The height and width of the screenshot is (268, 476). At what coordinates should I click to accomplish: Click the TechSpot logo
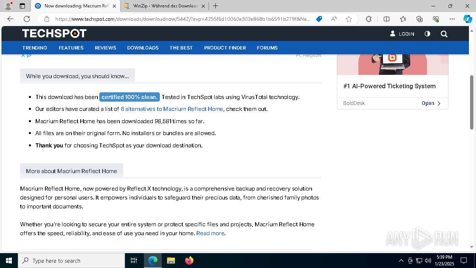tap(54, 33)
